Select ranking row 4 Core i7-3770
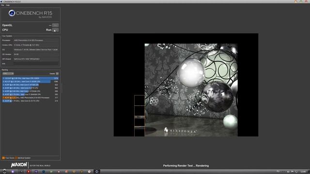310x174 pixels. click(31, 88)
